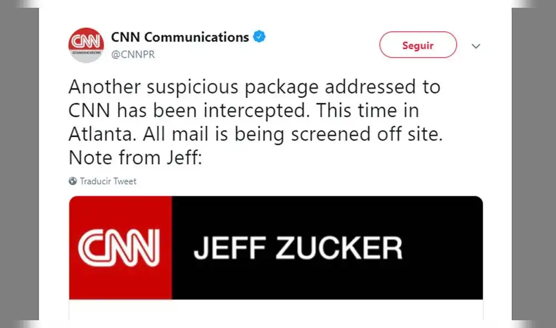Click the globe icon beside Traducir Tweet
The image size is (556, 328).
[x=72, y=181]
